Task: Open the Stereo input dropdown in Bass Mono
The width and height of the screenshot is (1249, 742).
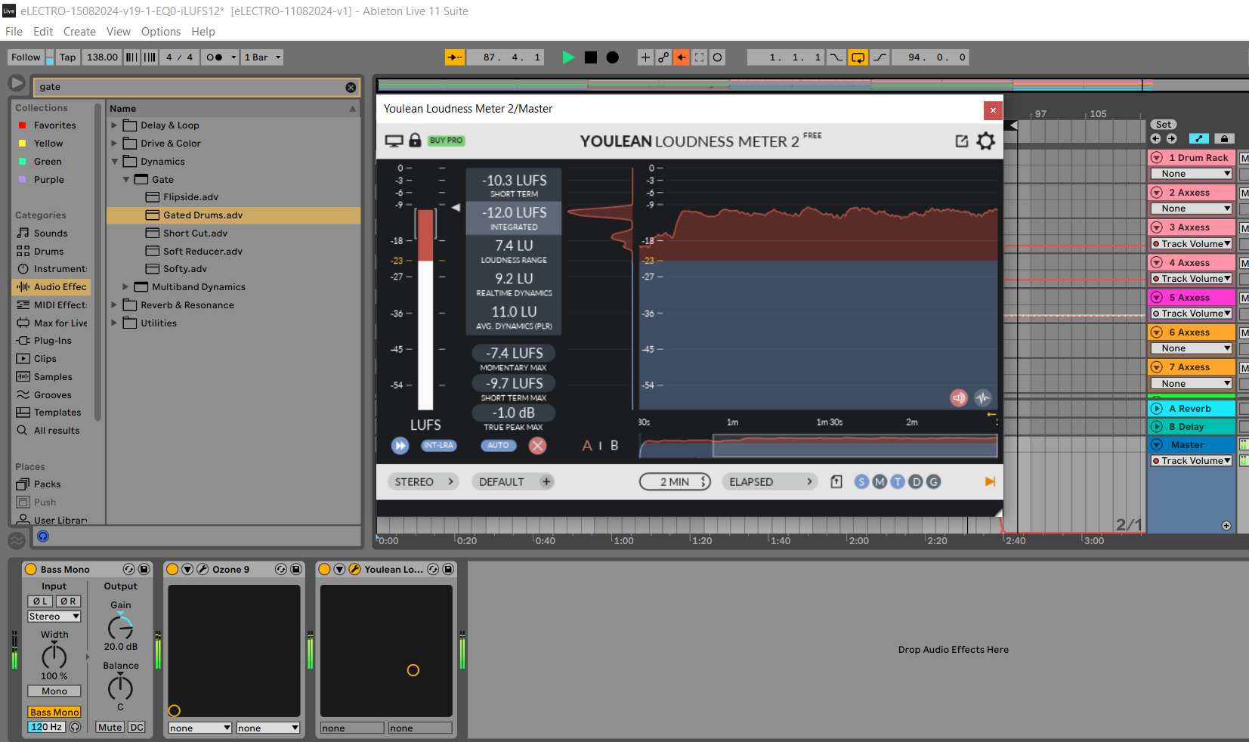Action: pos(54,617)
